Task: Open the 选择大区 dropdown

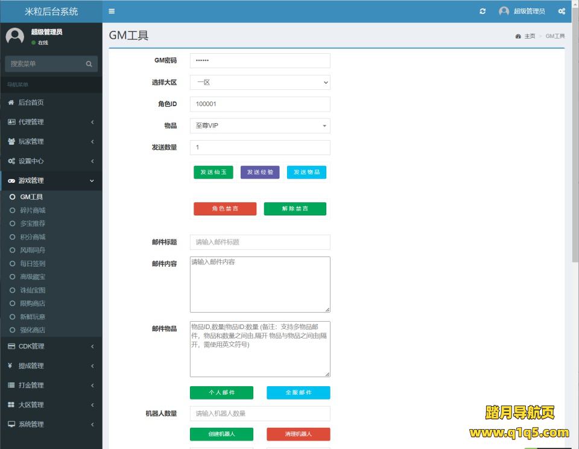Action: (260, 83)
